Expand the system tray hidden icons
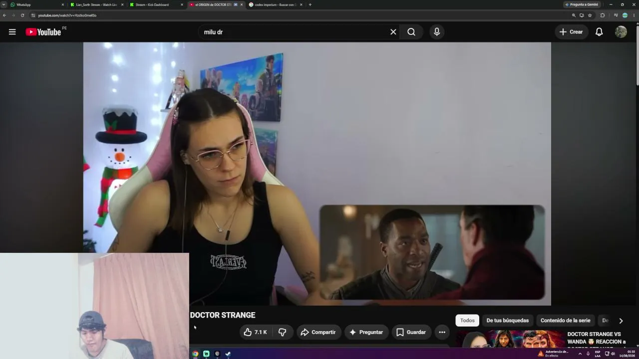This screenshot has width=639, height=359. pyautogui.click(x=580, y=354)
